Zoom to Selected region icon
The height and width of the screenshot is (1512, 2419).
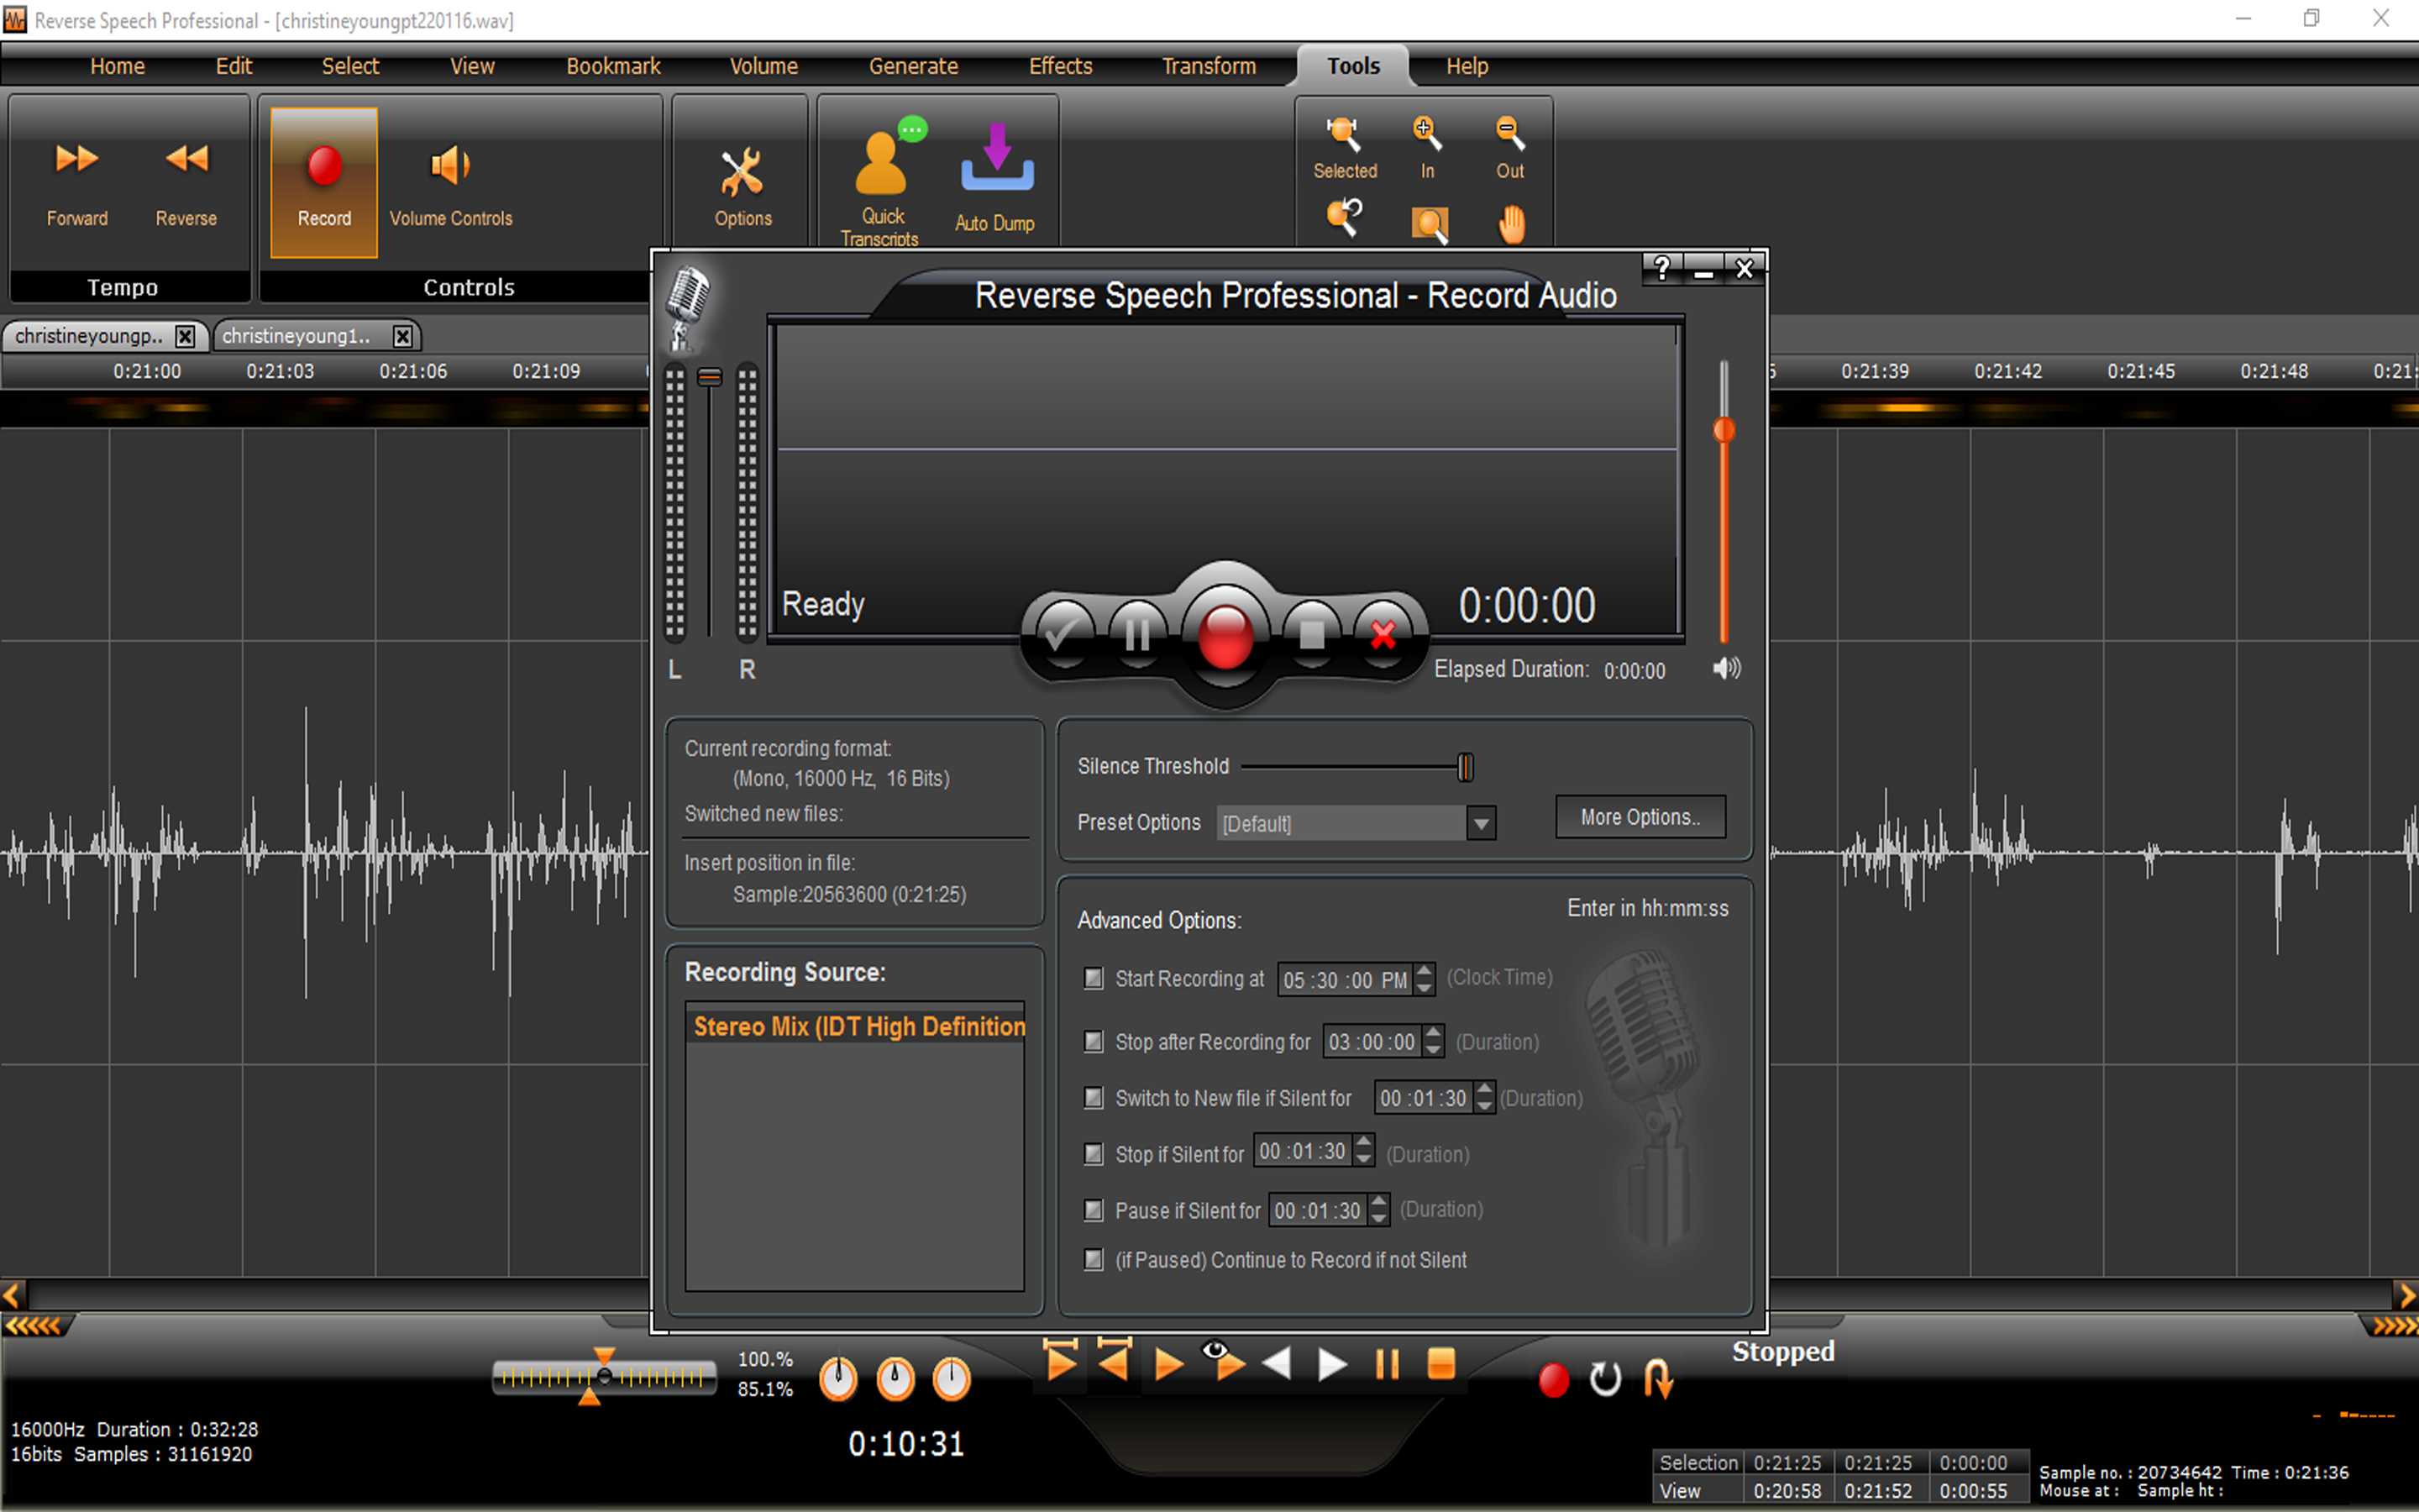click(x=1343, y=133)
